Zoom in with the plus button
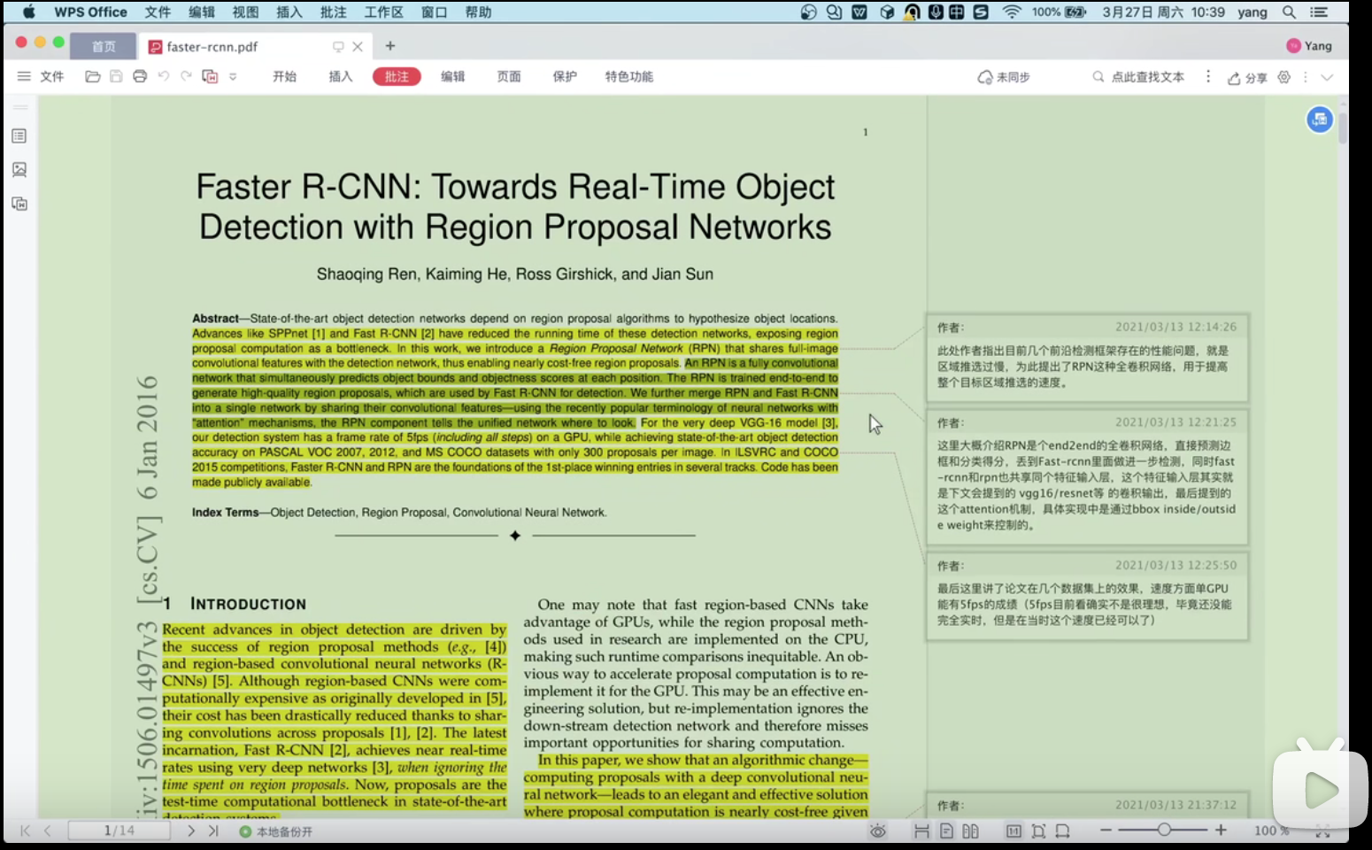The width and height of the screenshot is (1372, 850). click(1222, 830)
